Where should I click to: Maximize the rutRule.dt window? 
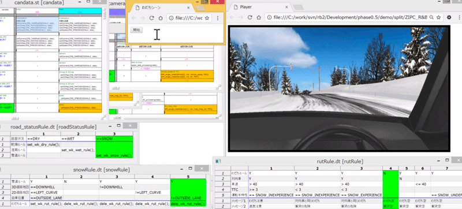coord(447,160)
